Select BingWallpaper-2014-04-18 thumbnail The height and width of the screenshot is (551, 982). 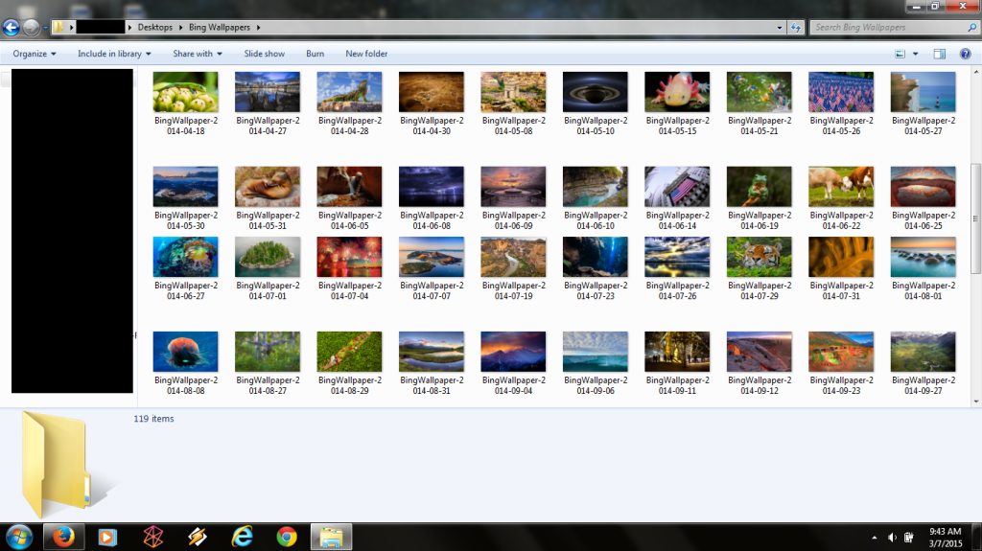pyautogui.click(x=185, y=92)
